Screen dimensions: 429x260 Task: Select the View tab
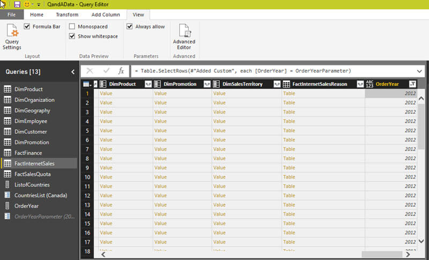pyautogui.click(x=138, y=15)
